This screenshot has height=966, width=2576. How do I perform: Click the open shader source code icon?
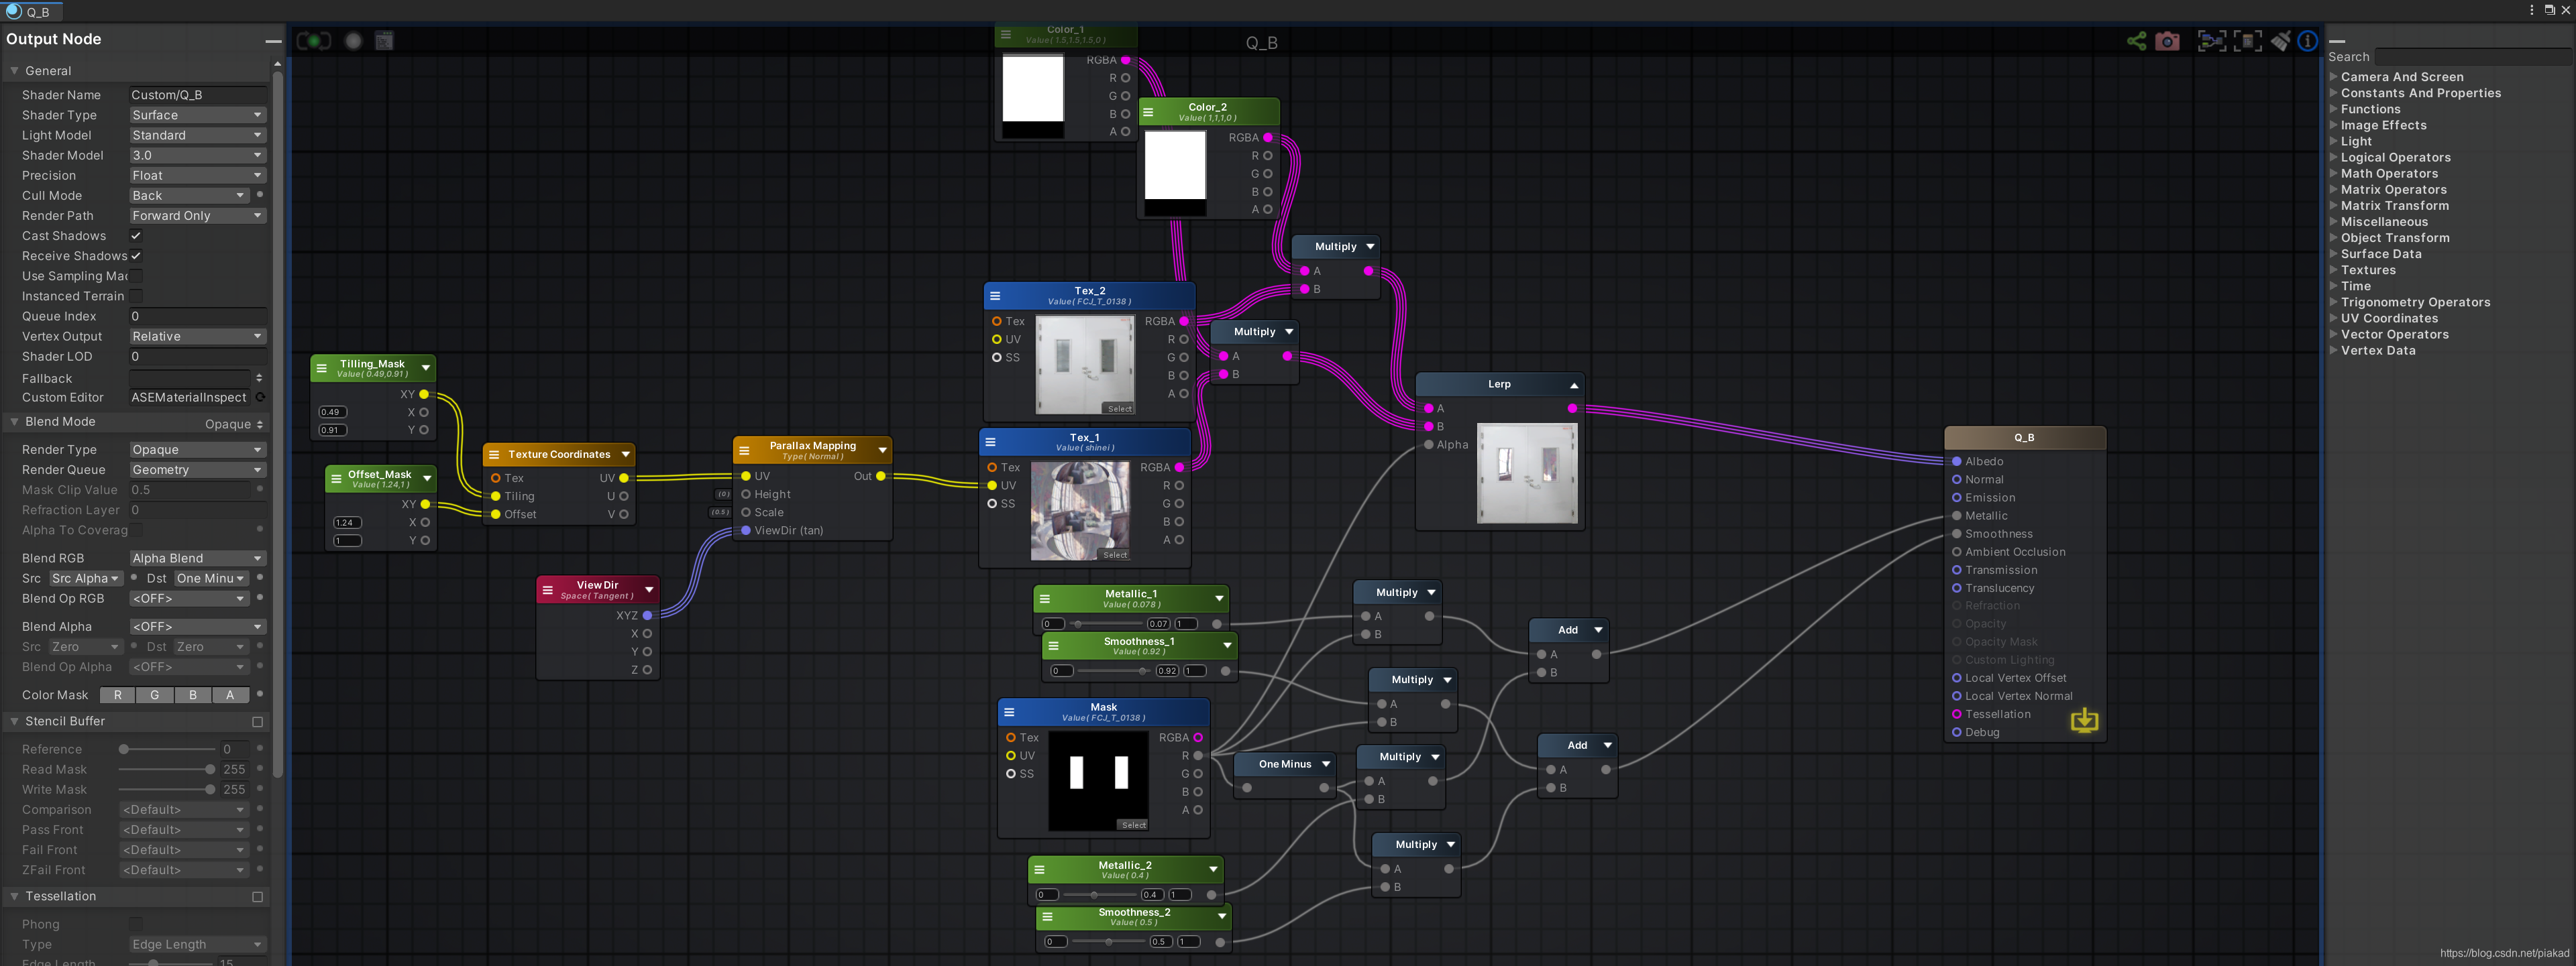click(384, 41)
